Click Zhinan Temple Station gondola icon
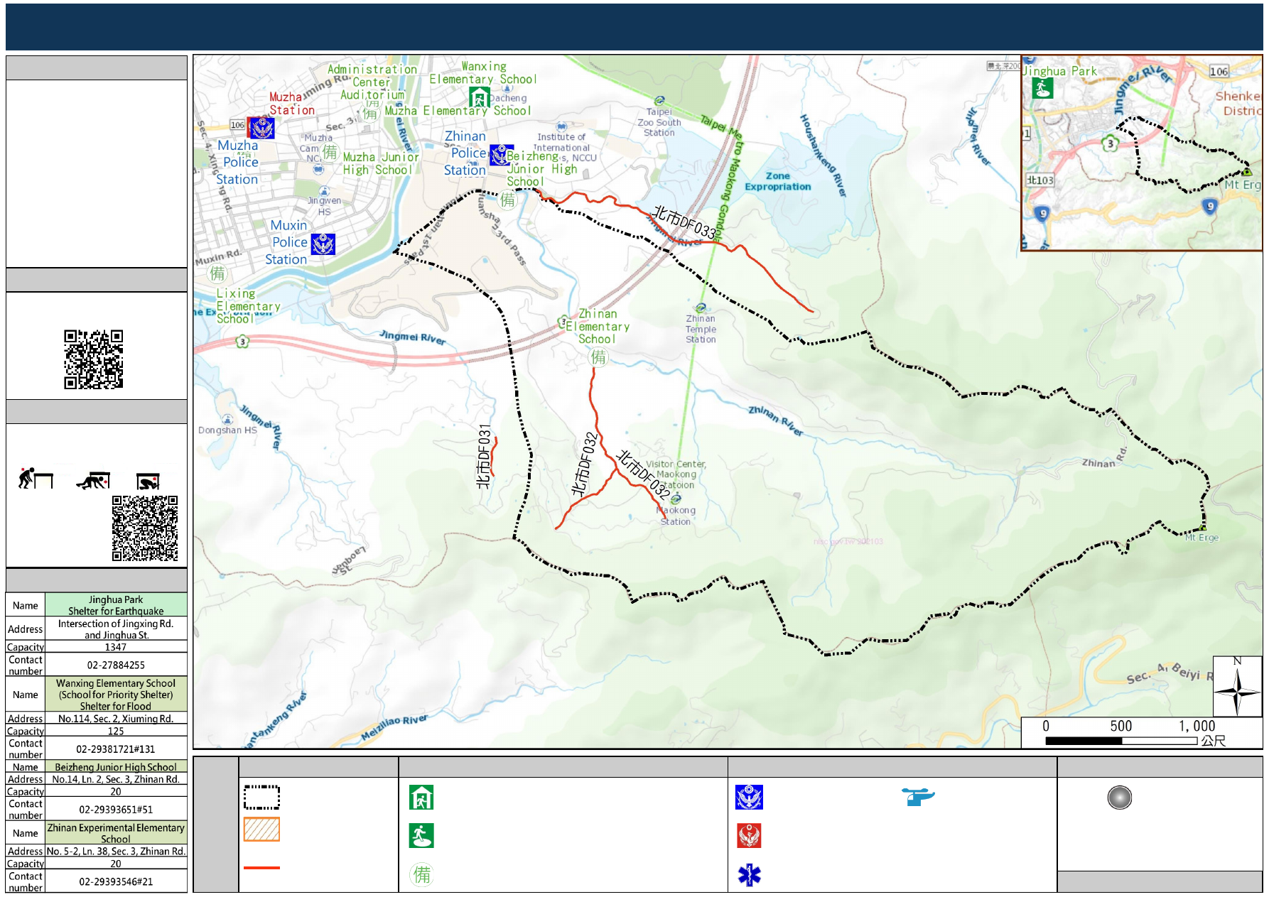The width and height of the screenshot is (1269, 897). pos(701,308)
